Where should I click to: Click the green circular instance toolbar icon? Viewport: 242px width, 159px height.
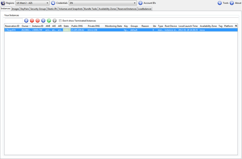click(49, 20)
